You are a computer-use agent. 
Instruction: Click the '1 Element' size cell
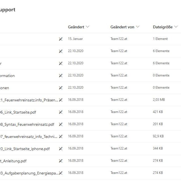pyautogui.click(x=160, y=39)
